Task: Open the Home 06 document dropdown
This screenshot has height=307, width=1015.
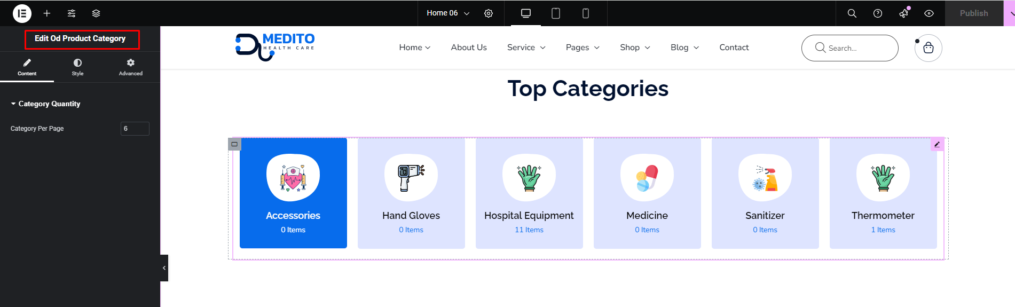Action: point(447,13)
